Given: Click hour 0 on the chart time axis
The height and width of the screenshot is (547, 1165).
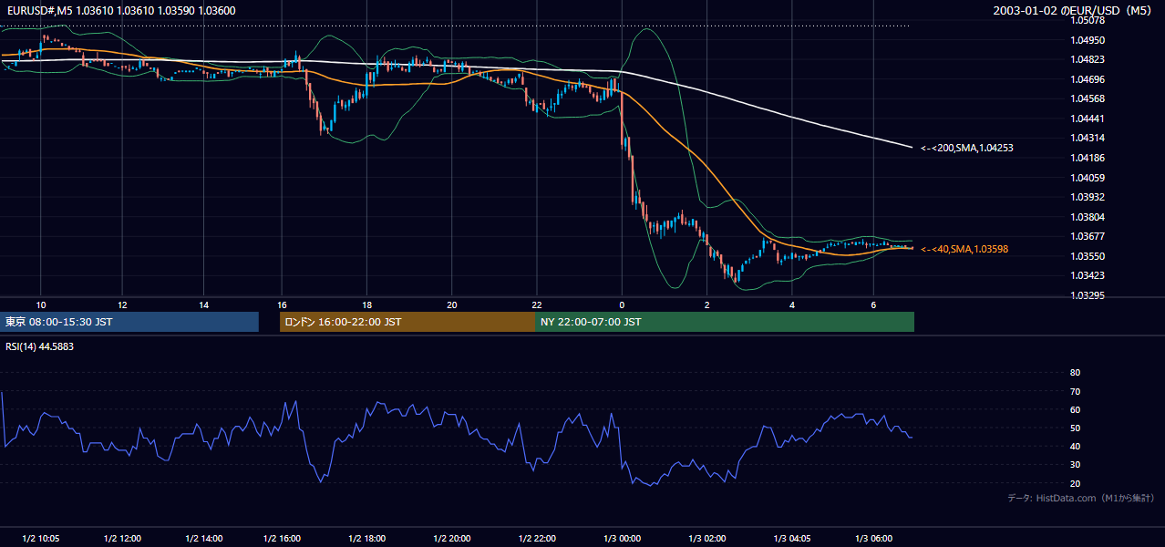Looking at the screenshot, I should click(622, 304).
